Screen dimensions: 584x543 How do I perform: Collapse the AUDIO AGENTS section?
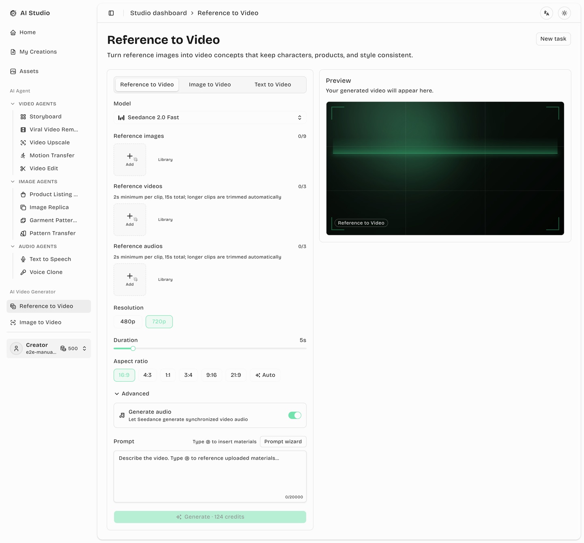coord(34,247)
